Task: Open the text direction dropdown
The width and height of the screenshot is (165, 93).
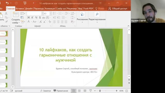Action: (x=73, y=13)
